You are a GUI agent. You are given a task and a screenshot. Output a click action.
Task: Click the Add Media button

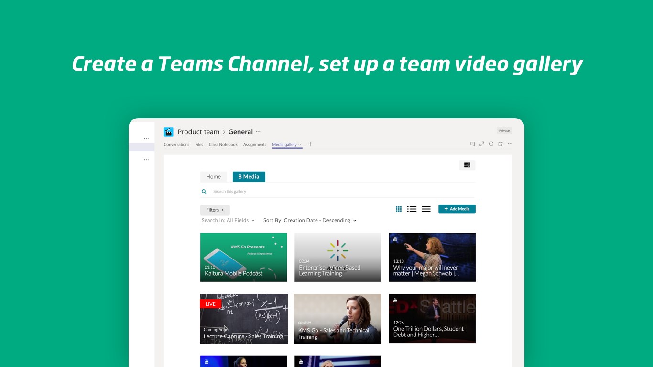pyautogui.click(x=457, y=209)
